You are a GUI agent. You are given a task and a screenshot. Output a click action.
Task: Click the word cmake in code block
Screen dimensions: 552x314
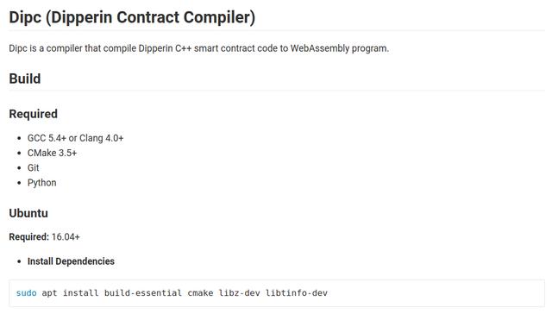tap(200, 293)
